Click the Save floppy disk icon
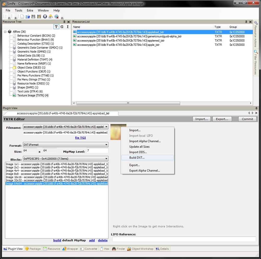261x259 pixels. [33, 16]
